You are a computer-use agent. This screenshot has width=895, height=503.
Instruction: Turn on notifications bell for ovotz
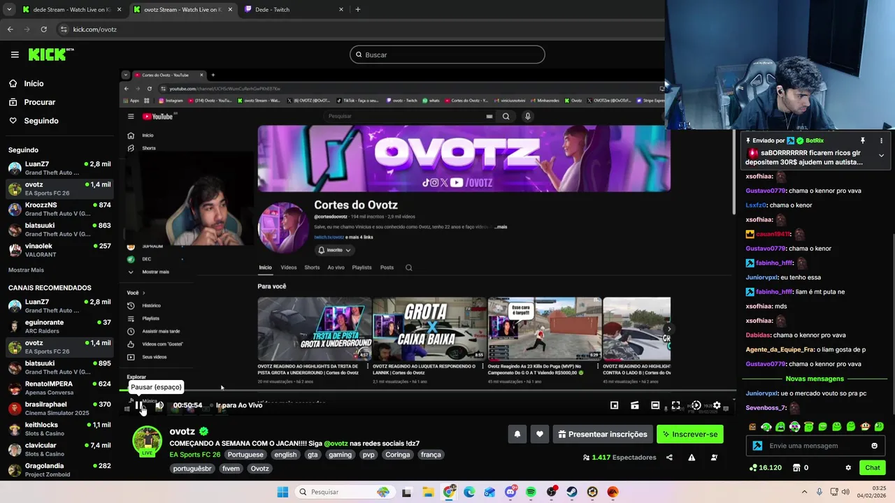coord(517,435)
